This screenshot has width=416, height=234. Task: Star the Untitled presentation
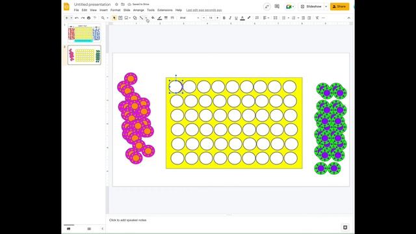click(x=116, y=5)
